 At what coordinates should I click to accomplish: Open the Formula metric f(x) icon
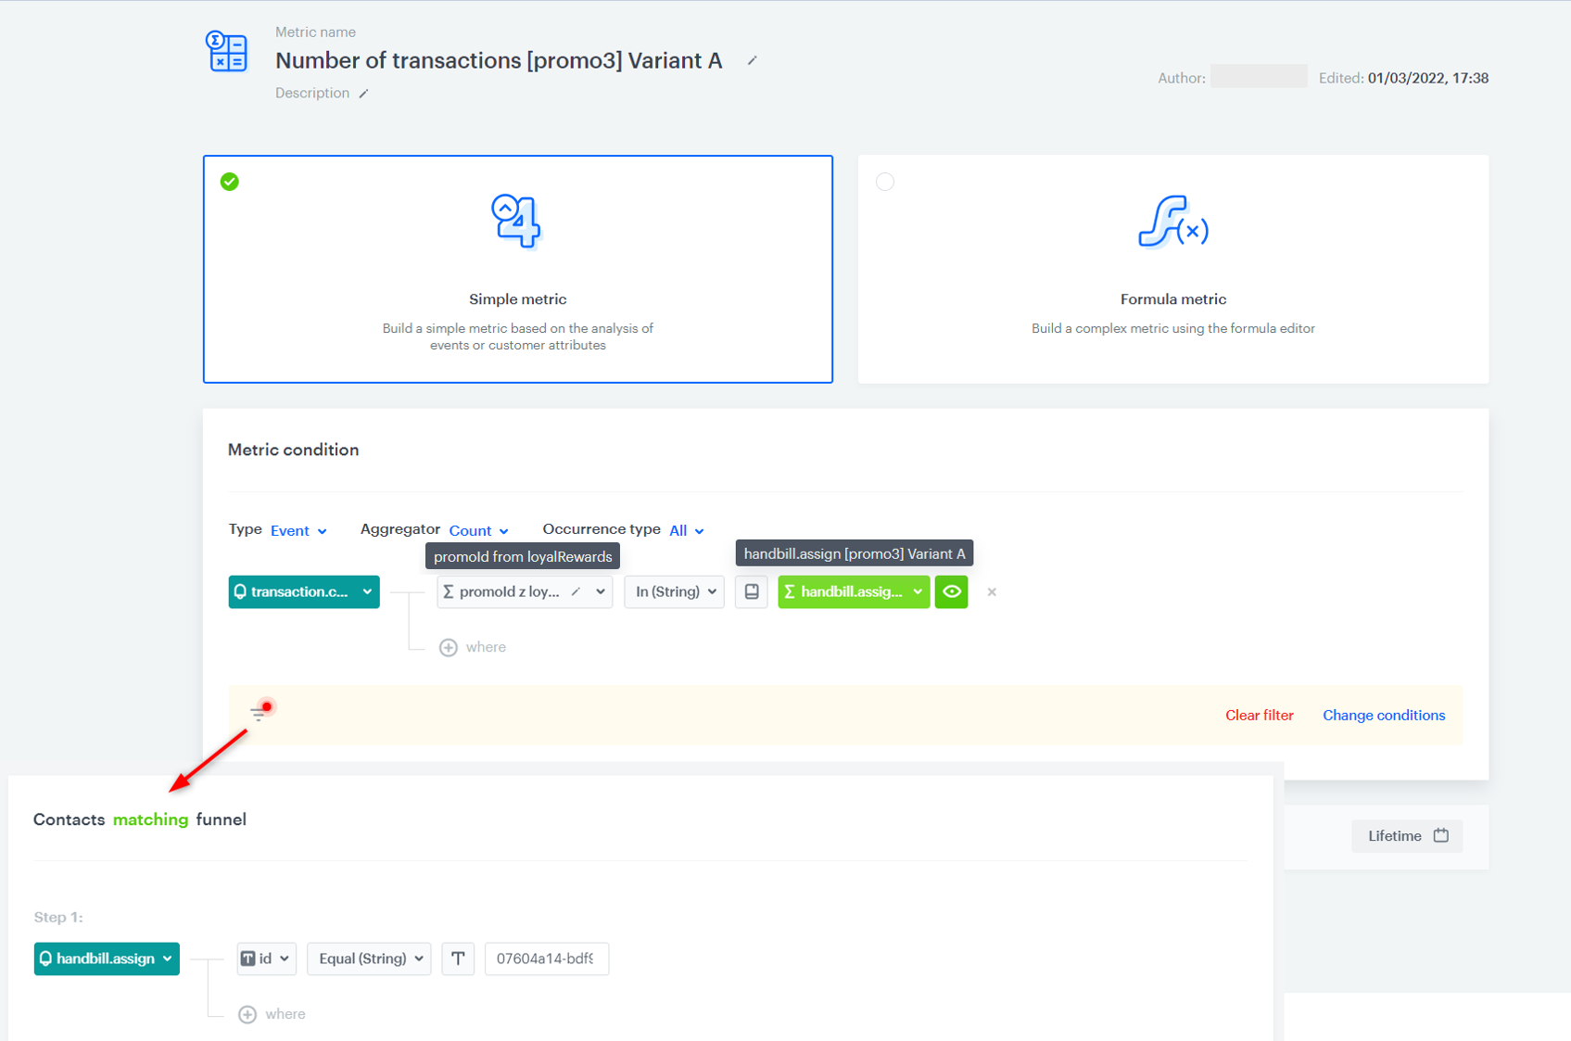pyautogui.click(x=1172, y=222)
